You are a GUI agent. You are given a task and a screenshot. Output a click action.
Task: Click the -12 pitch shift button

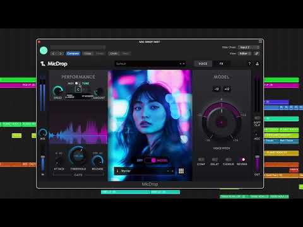(217, 89)
